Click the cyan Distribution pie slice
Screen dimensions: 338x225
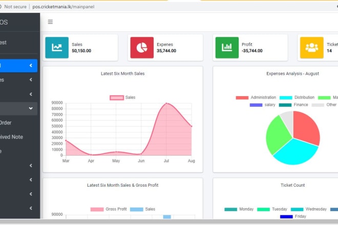point(297,153)
